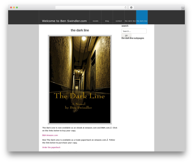
Task: Open The Dark Line book cover image
Action: [80, 80]
